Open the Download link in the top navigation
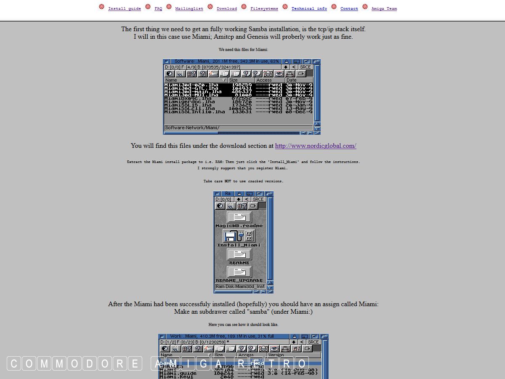Viewport: 505px width, 379px height. 226,8
